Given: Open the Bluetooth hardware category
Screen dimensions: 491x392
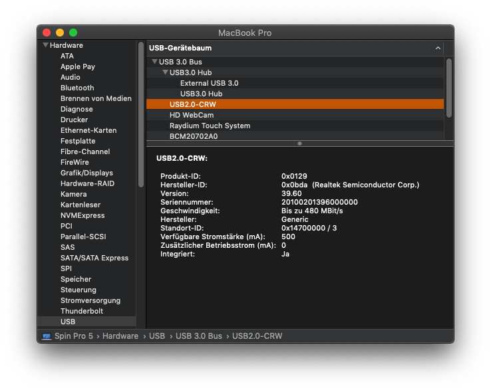Looking at the screenshot, I should click(77, 88).
